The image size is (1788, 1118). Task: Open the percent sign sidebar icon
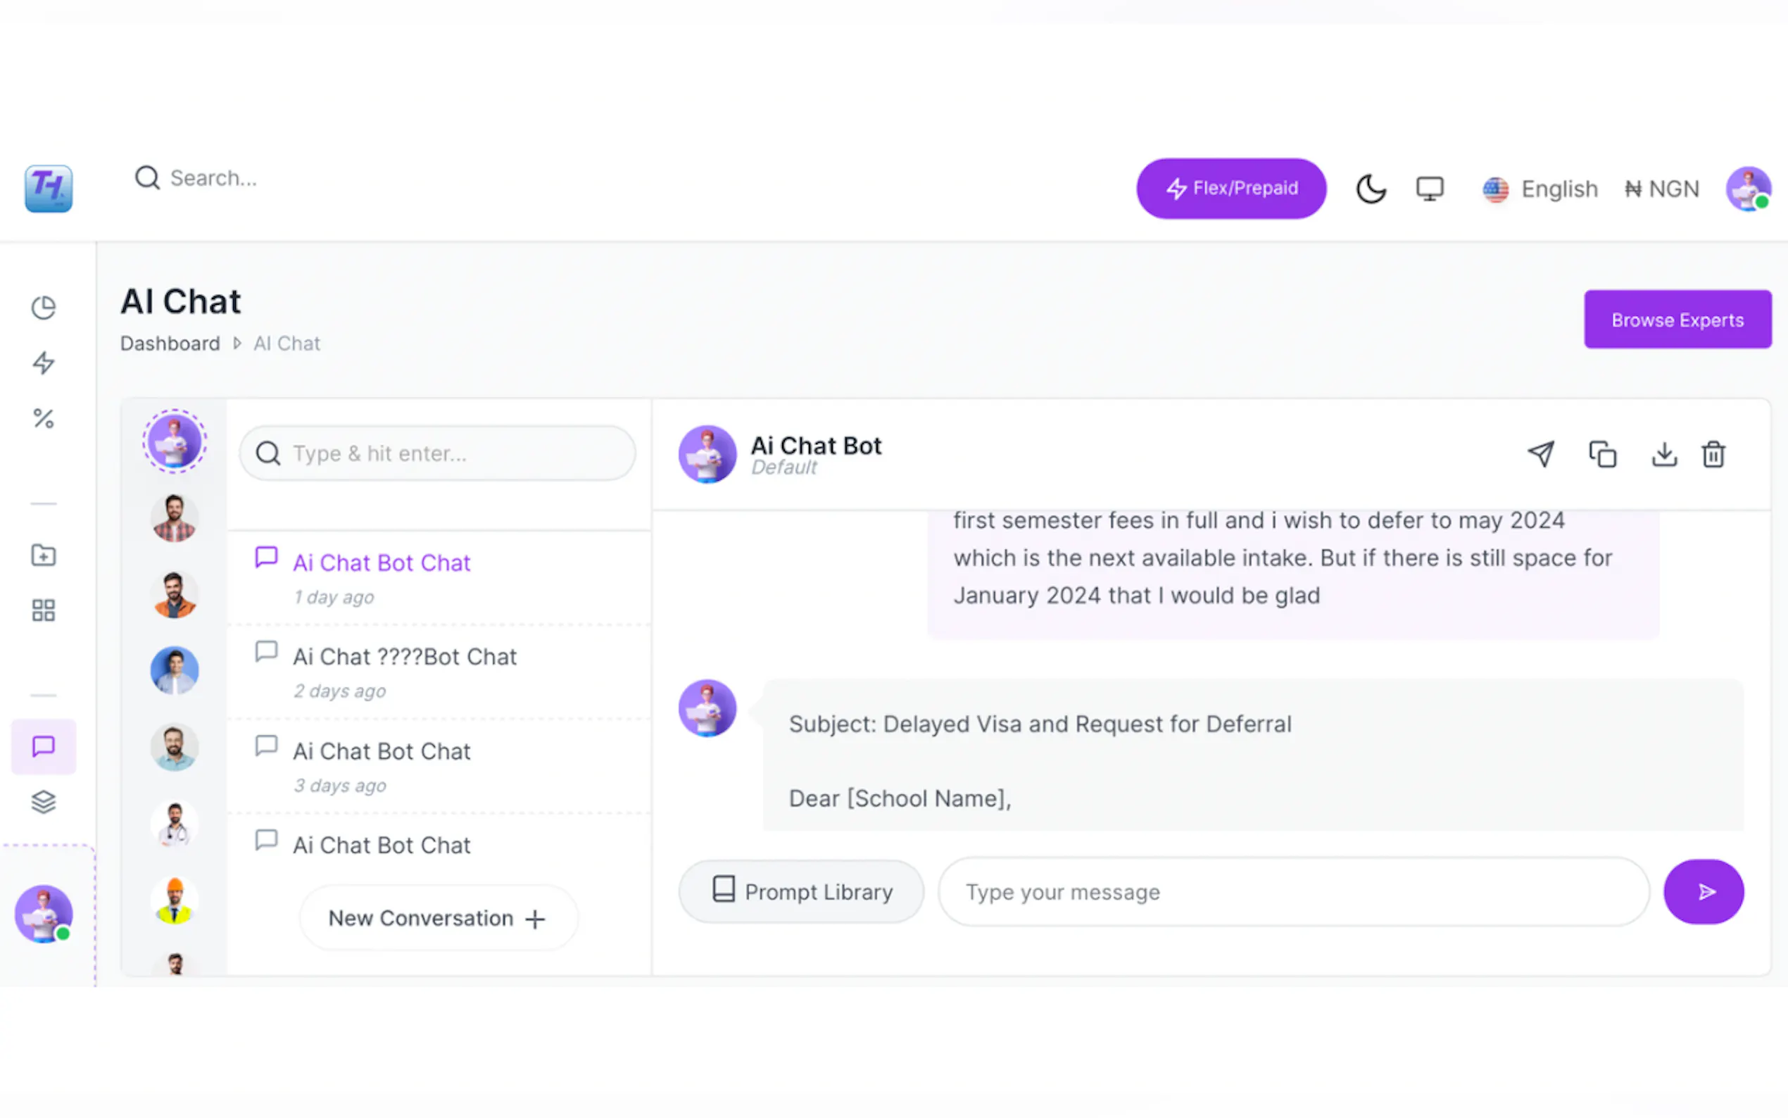44,418
